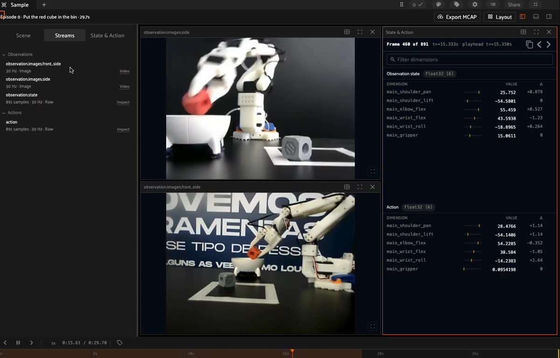Open the grid dots menu in top bar
Image resolution: width=560 pixels, height=358 pixels.
tap(402, 5)
